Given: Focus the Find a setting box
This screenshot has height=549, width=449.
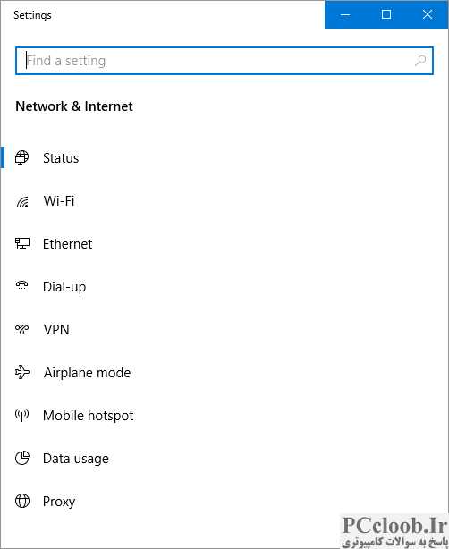Looking at the screenshot, I should (x=224, y=61).
